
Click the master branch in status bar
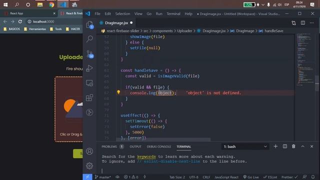click(x=102, y=177)
